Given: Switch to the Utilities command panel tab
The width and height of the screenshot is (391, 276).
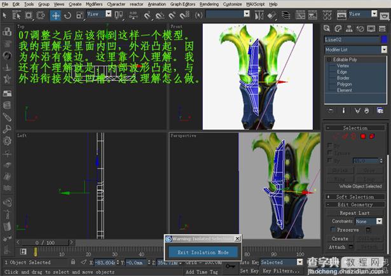Looking at the screenshot, I should (x=382, y=29).
